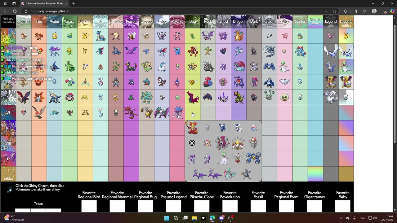Pick Mega Slowbro in the popup

pyautogui.click(x=253, y=143)
